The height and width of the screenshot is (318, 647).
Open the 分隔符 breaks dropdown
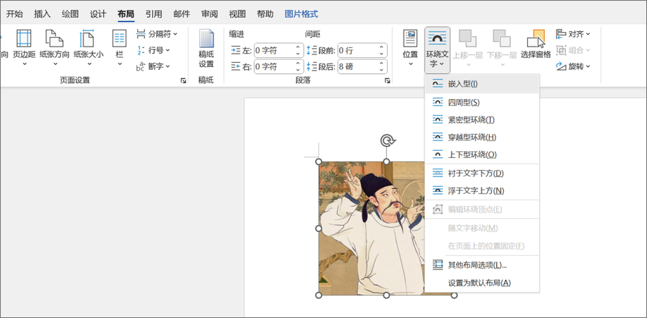coord(157,34)
